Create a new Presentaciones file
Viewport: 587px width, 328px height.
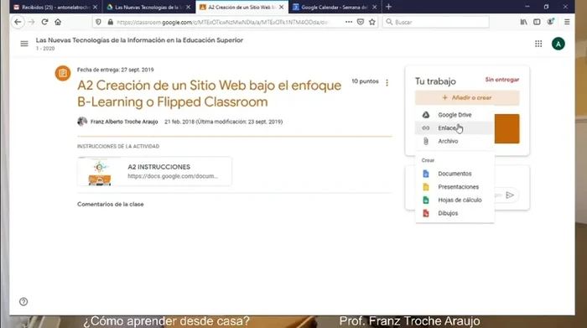pos(455,187)
